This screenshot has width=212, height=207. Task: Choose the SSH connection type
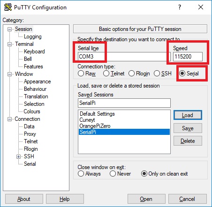tap(157, 74)
